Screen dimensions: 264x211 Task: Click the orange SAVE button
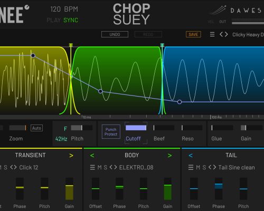[x=193, y=34]
